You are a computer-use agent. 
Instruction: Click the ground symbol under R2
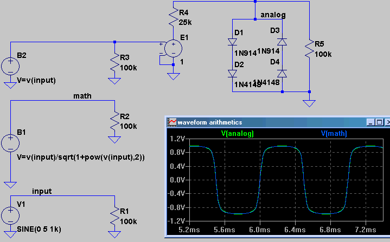pyautogui.click(x=114, y=140)
